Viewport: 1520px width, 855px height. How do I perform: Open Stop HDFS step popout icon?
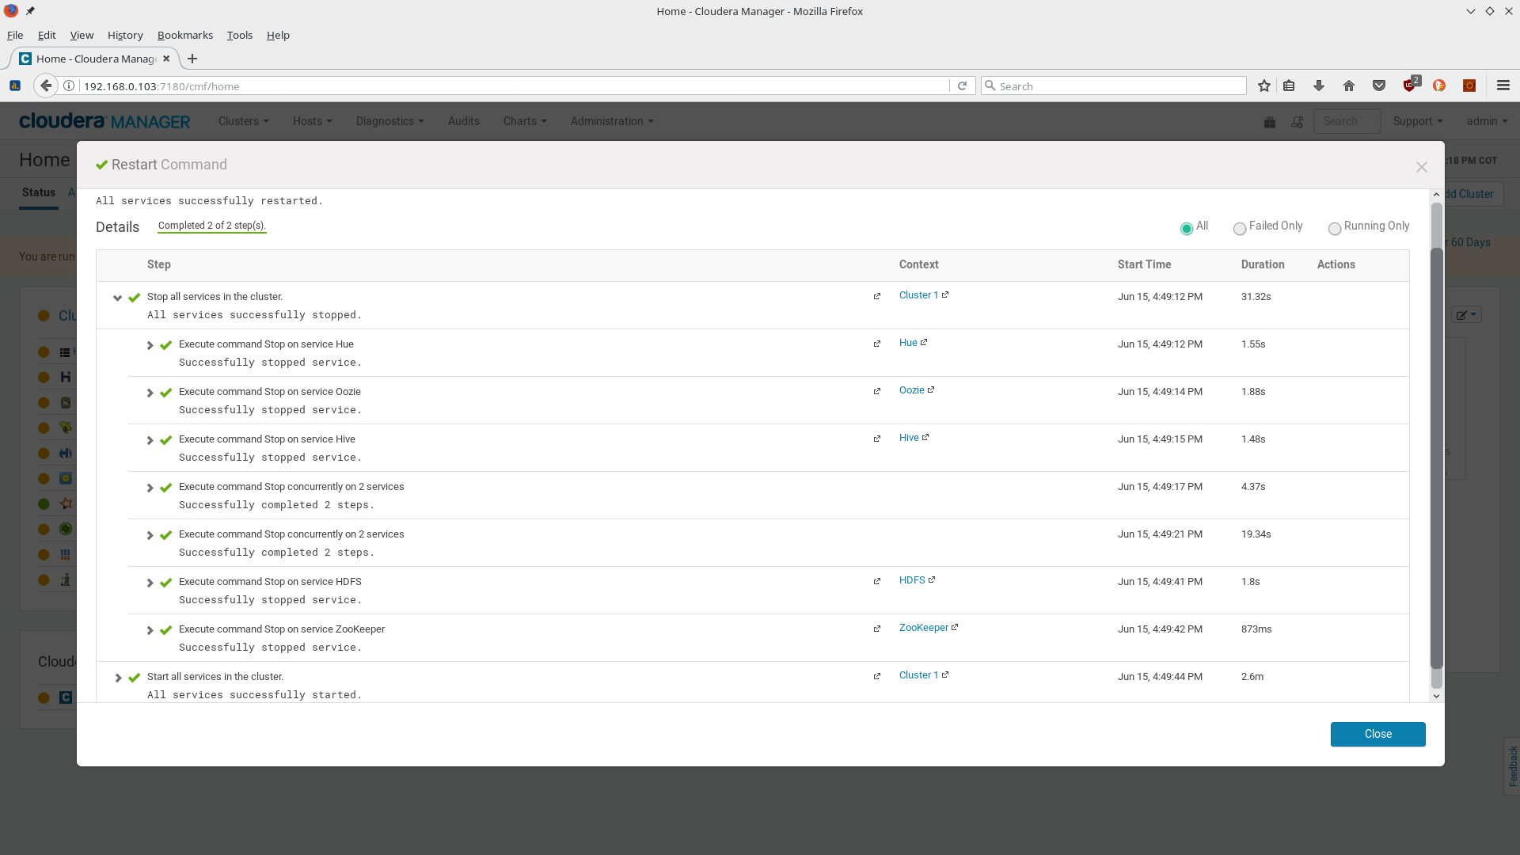(876, 581)
